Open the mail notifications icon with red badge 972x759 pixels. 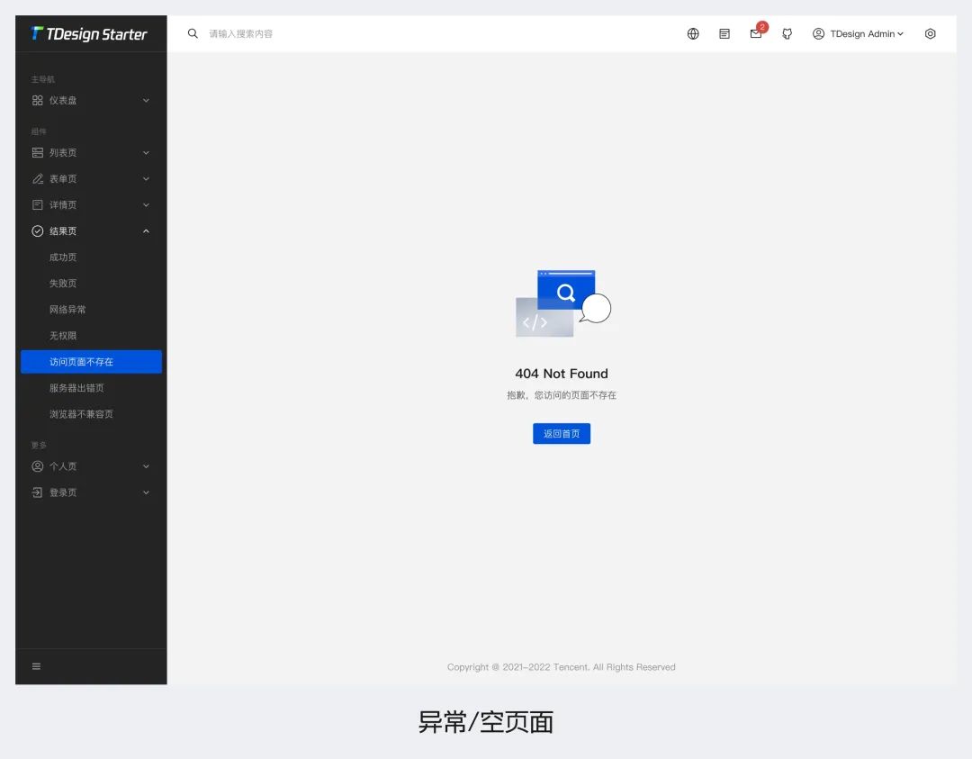[756, 33]
